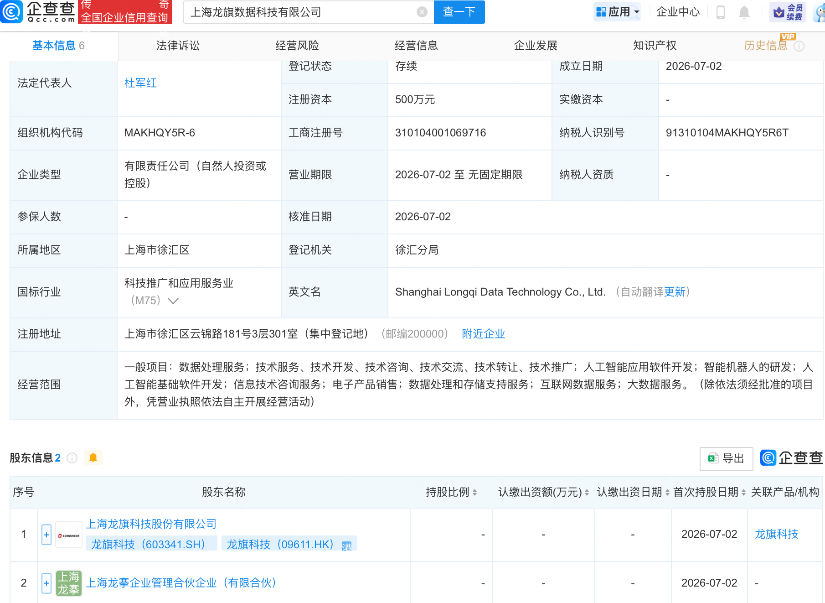Select the 500万元 registered capital value
This screenshot has height=603, width=825.
pos(415,99)
